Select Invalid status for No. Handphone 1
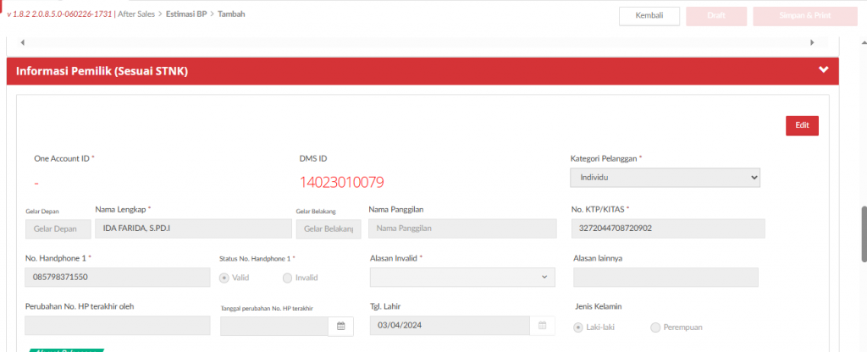This screenshot has height=352, width=867. [288, 278]
